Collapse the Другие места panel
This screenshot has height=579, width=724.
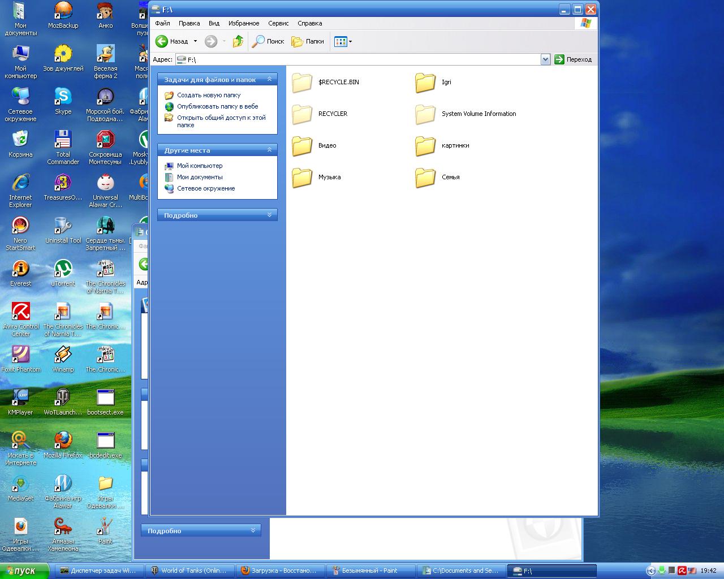pyautogui.click(x=269, y=150)
